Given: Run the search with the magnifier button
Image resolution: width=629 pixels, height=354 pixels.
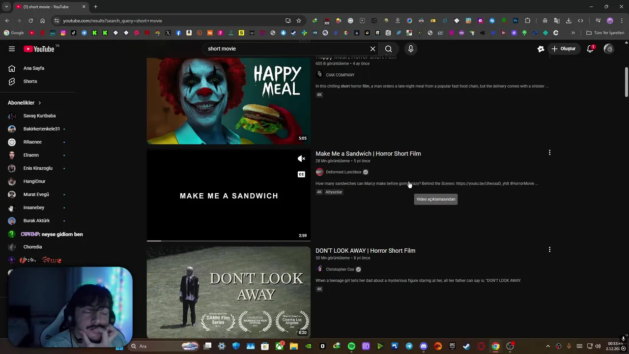Looking at the screenshot, I should click(389, 49).
